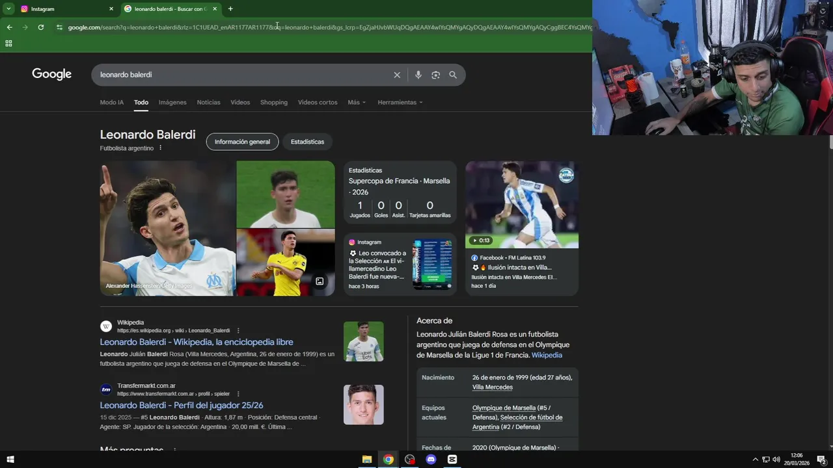
Task: Open the Instagram post card
Action: click(x=400, y=265)
